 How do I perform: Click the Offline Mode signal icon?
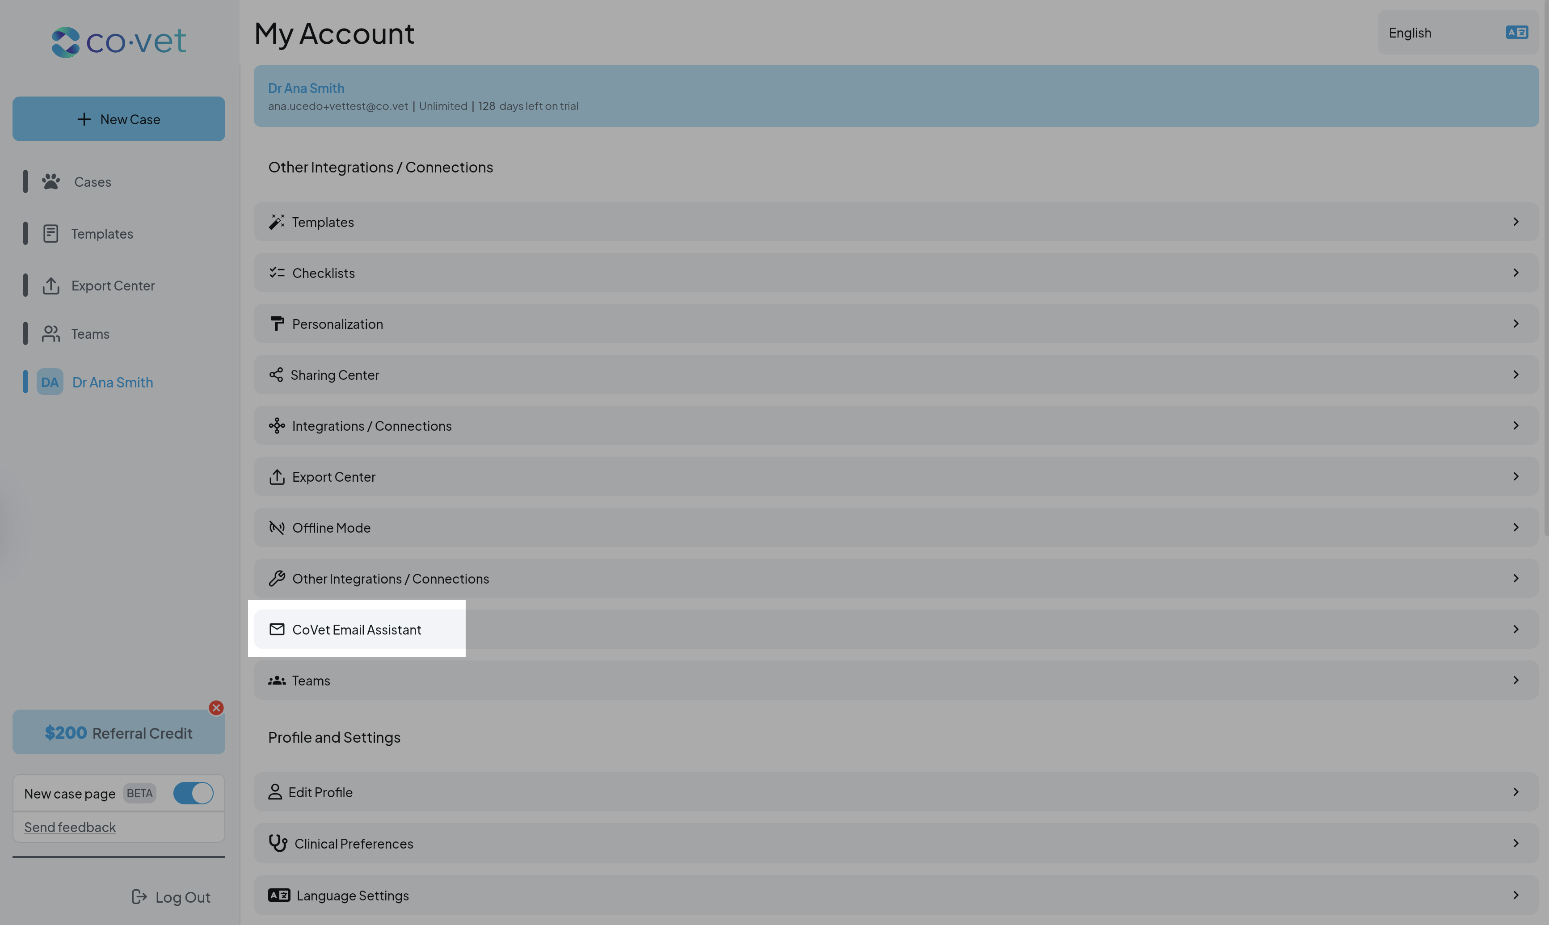(277, 527)
